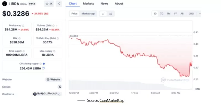Image resolution: width=221 pixels, height=105 pixels.
Task: Copy the contract address
Action: (x=59, y=94)
